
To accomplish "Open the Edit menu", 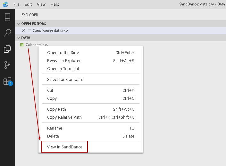I will [x=28, y=4].
